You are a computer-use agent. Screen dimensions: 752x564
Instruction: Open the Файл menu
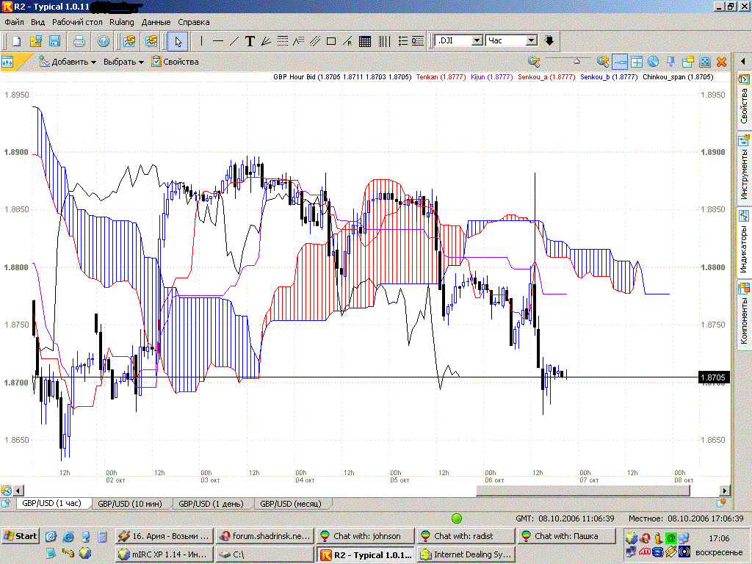[x=15, y=22]
